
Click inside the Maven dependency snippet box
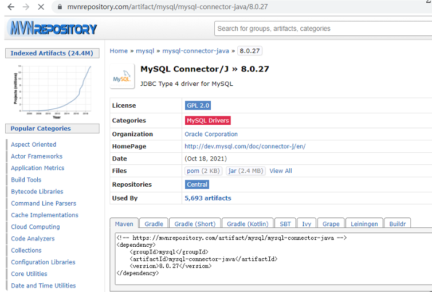(274, 259)
